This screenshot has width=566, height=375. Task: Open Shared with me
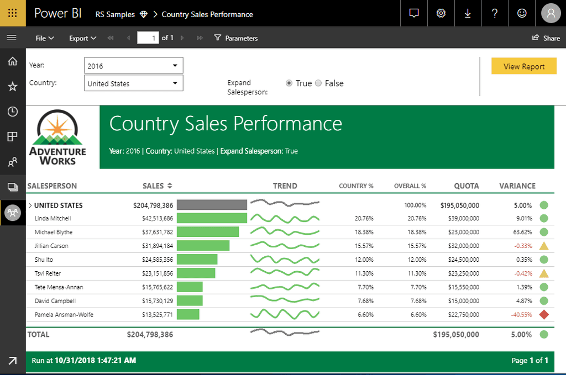12,162
